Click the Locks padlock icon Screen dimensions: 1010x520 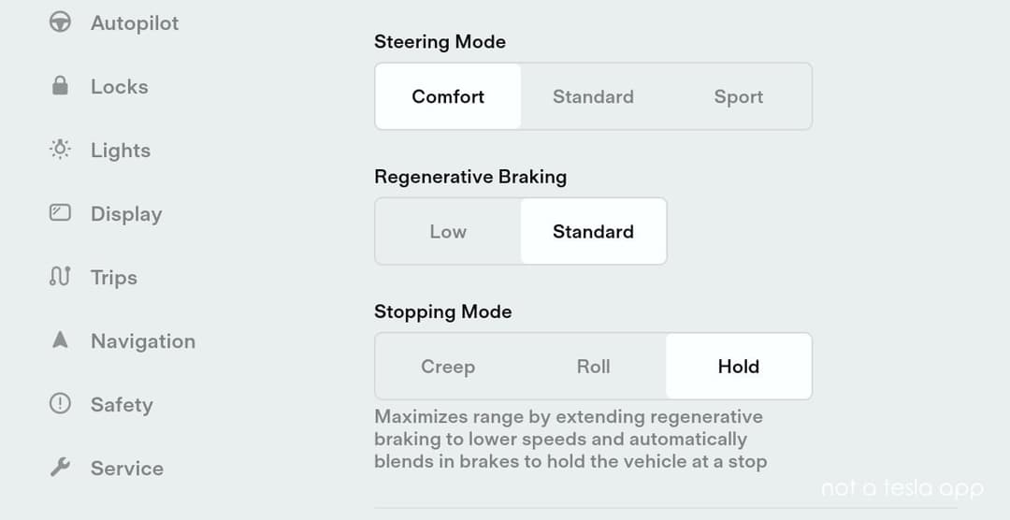pyautogui.click(x=60, y=86)
